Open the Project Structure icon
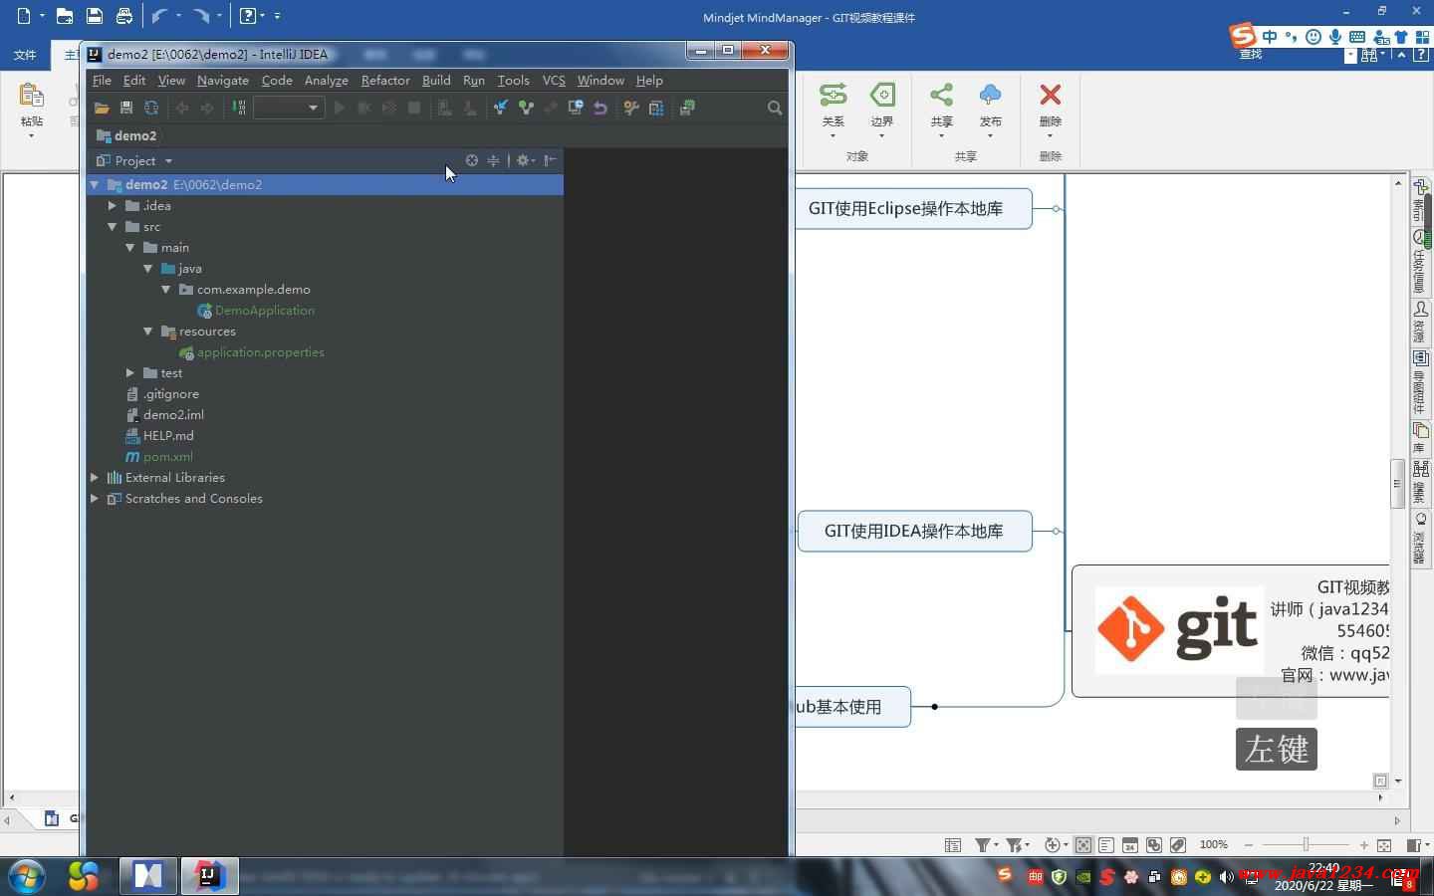 (656, 108)
